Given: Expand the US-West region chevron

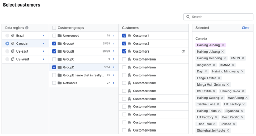Looking at the screenshot, I should [x=43, y=59].
